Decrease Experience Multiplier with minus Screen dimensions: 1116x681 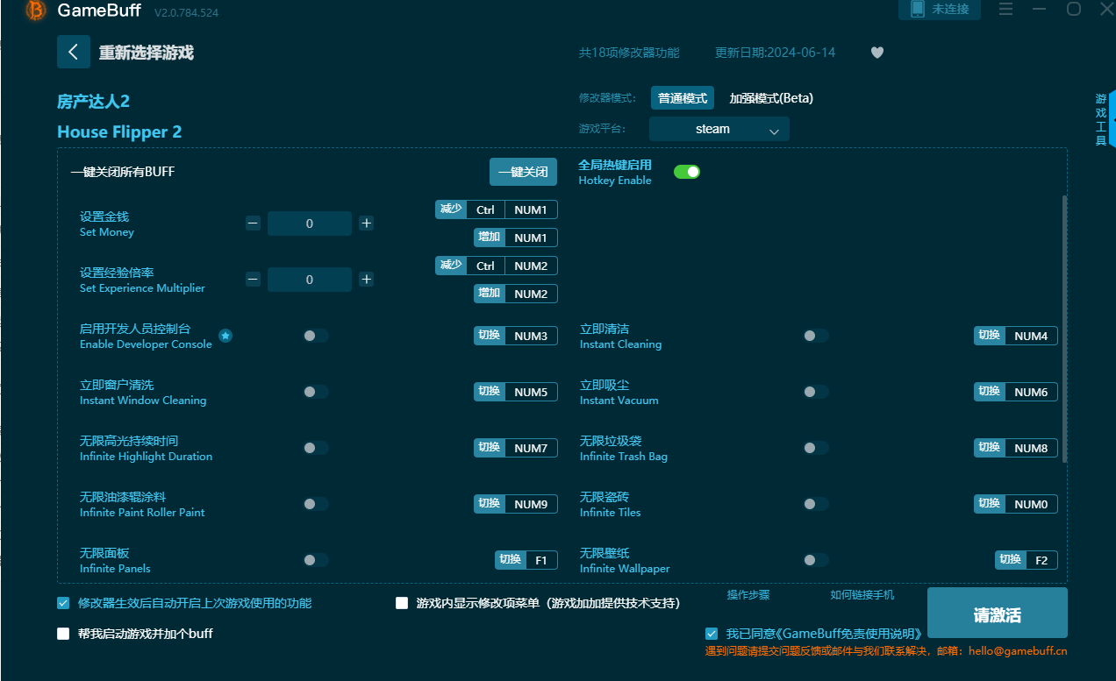tap(253, 280)
